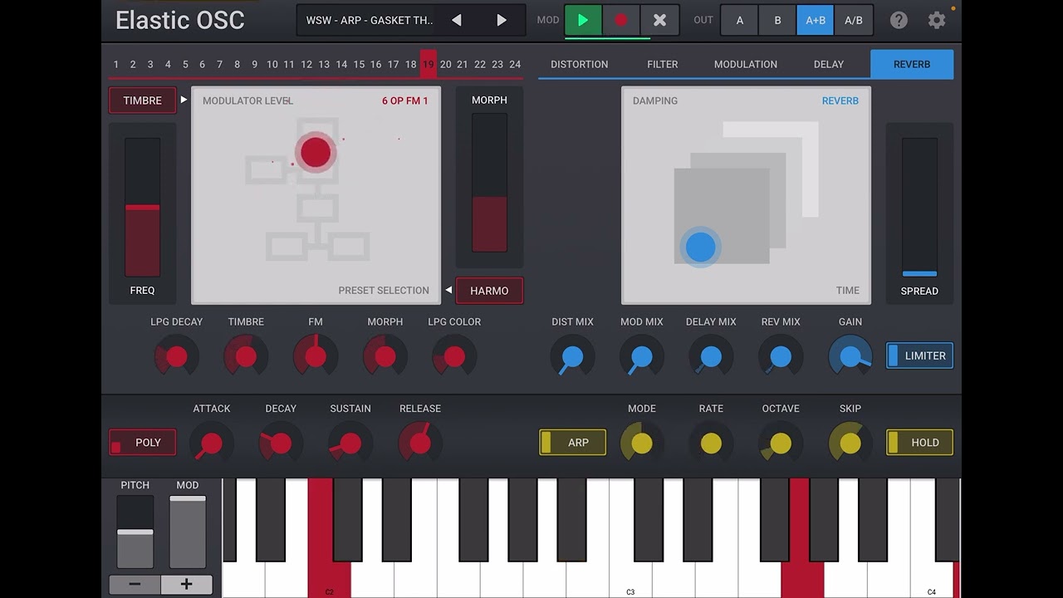
Task: Open help with the question mark icon
Action: click(x=899, y=20)
